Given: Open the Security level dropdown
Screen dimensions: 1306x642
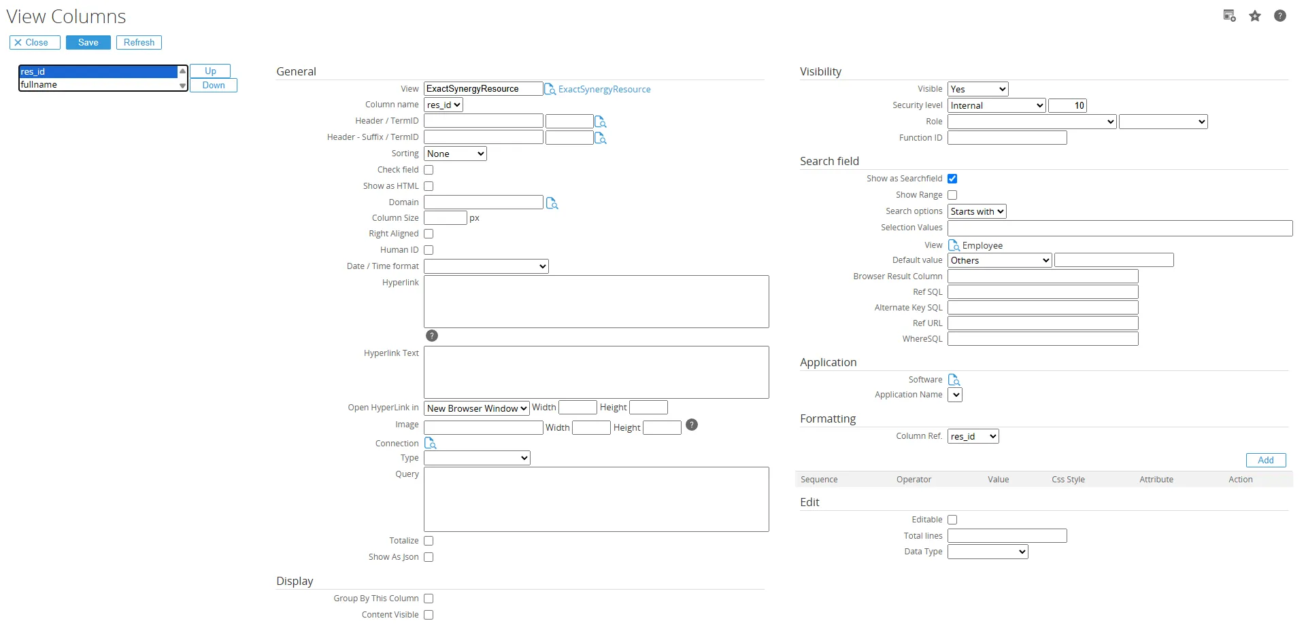Looking at the screenshot, I should click(997, 105).
